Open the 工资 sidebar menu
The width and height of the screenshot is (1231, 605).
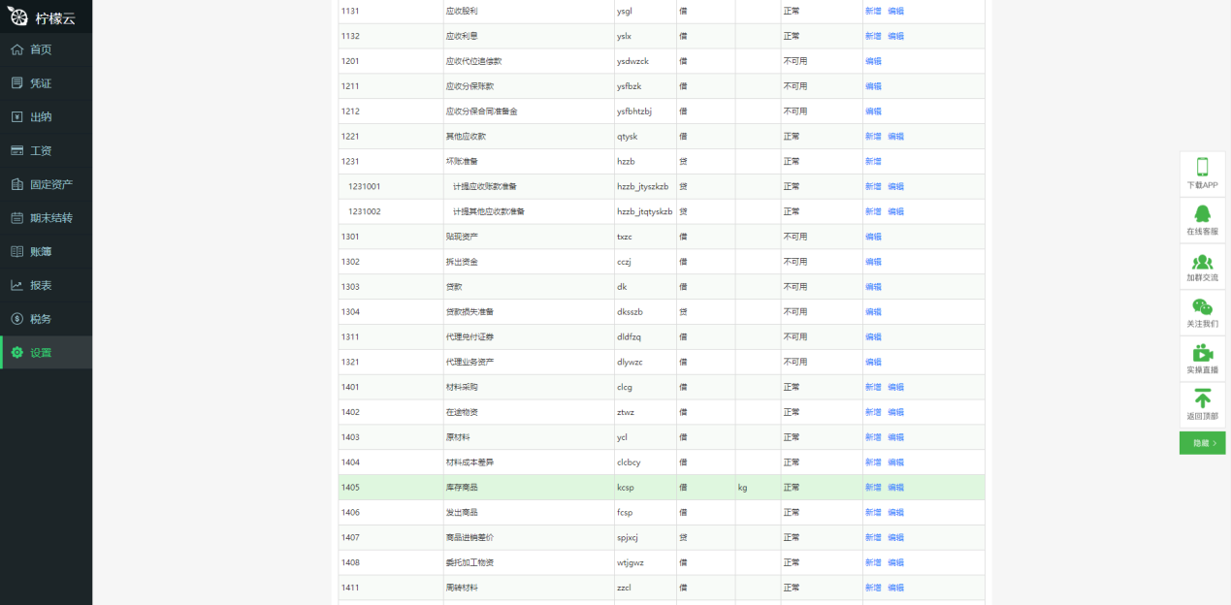click(41, 151)
